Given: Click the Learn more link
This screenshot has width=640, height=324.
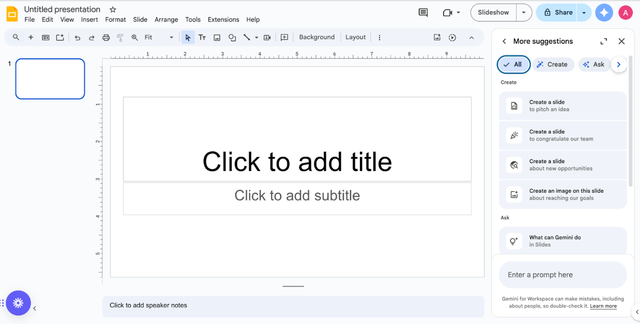Looking at the screenshot, I should [x=603, y=306].
